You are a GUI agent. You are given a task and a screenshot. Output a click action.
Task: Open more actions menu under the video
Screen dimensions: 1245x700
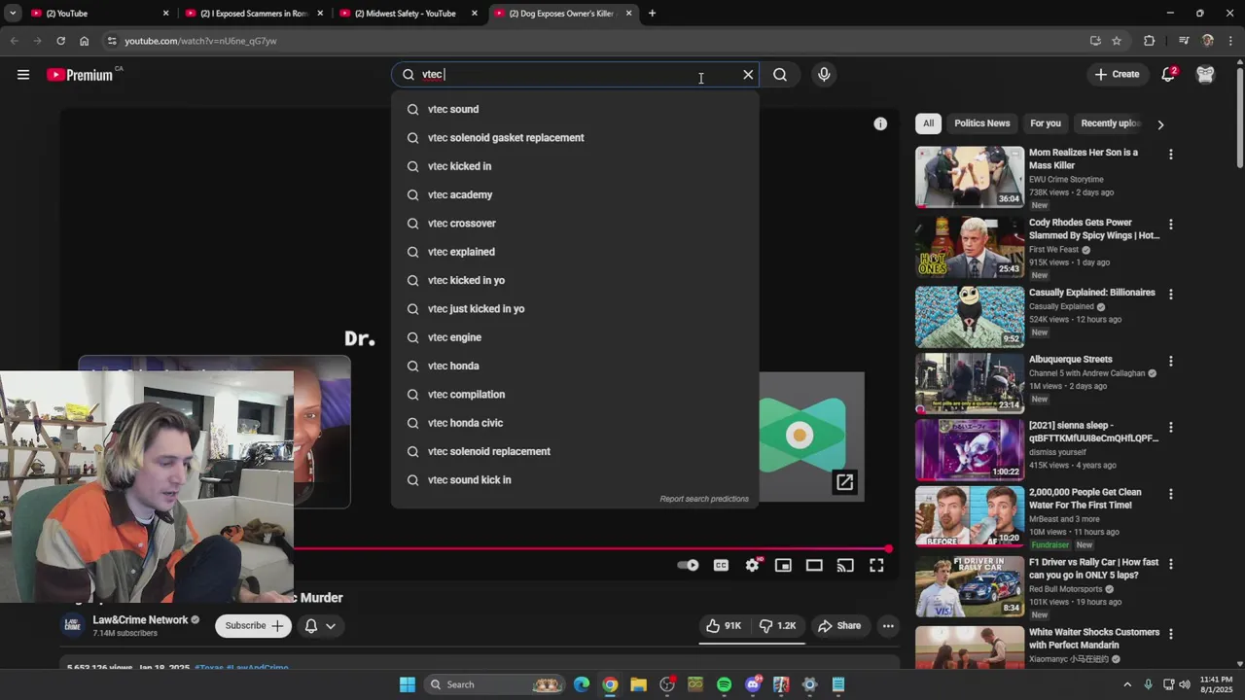pyautogui.click(x=888, y=626)
